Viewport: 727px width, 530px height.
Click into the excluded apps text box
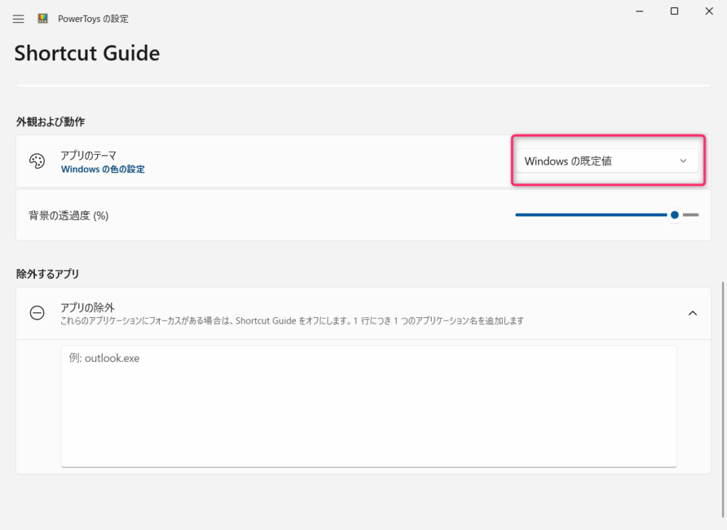click(x=368, y=407)
